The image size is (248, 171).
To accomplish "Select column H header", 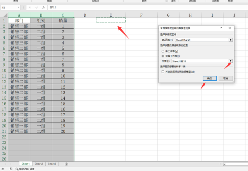I will 190,15.
